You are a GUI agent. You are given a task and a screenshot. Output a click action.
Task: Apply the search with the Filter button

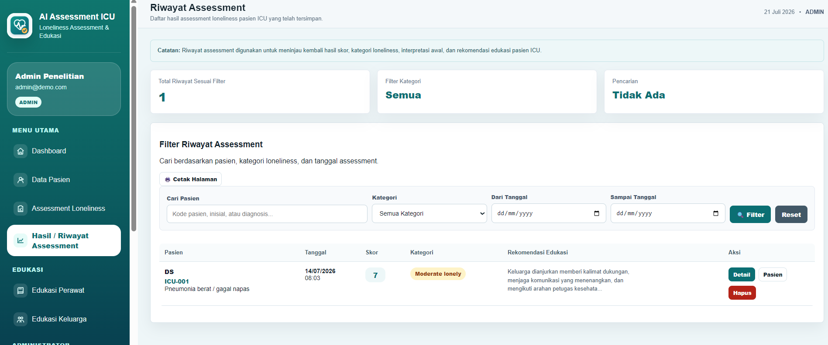point(750,214)
